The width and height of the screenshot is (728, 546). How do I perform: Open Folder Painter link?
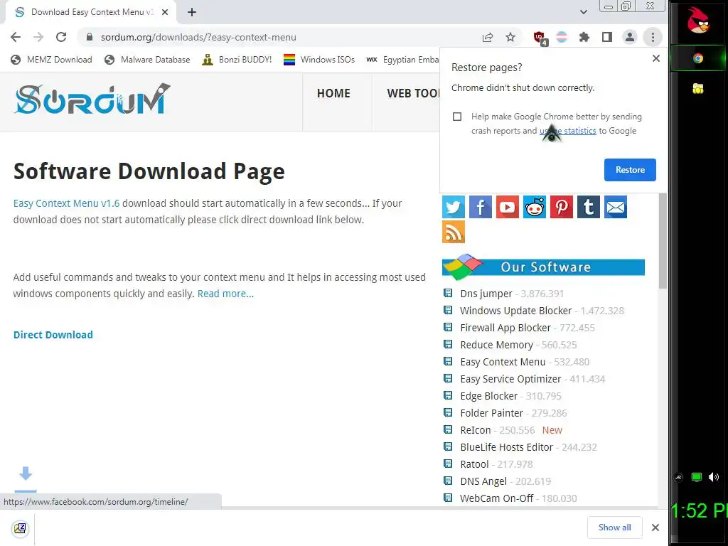(x=491, y=413)
